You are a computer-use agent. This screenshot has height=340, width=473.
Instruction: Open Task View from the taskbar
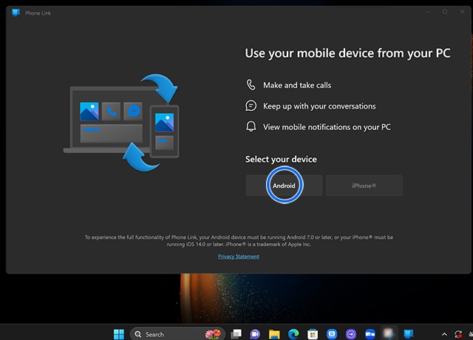coord(236,333)
